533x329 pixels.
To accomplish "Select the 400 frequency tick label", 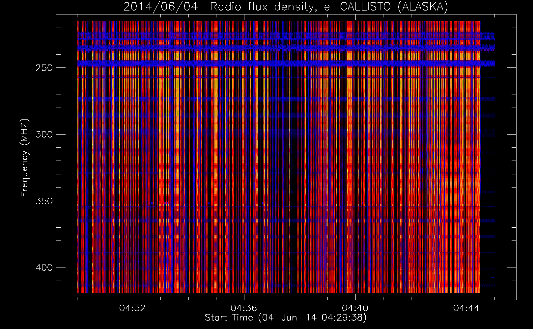I will pos(44,267).
